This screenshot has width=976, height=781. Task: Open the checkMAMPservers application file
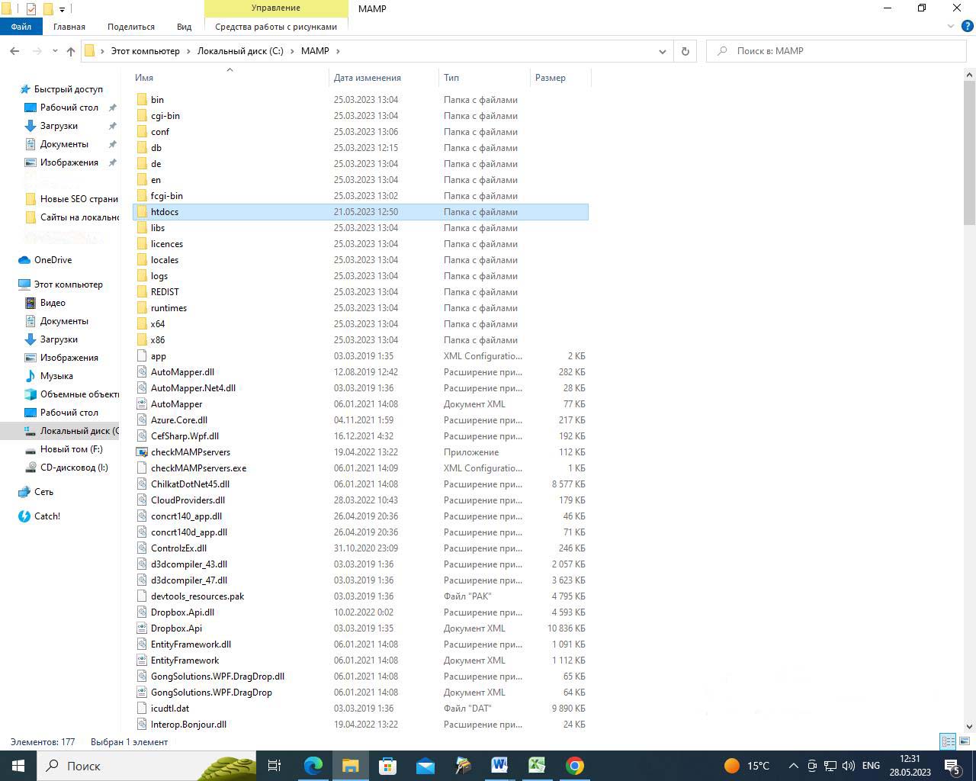[x=190, y=452]
